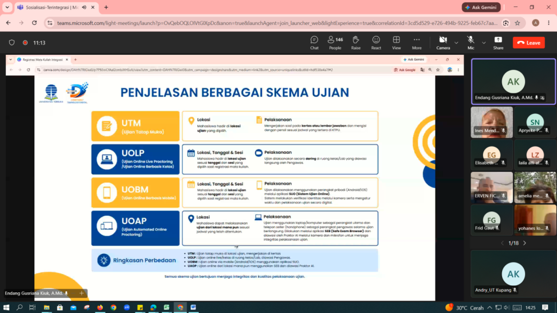Open Chrome three-dot menu
The width and height of the screenshot is (557, 313).
549,23
